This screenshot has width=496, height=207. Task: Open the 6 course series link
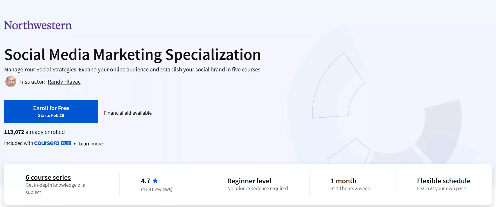click(48, 177)
